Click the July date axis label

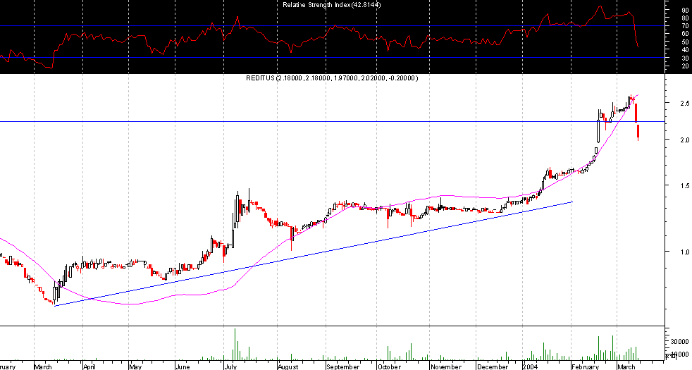point(230,366)
